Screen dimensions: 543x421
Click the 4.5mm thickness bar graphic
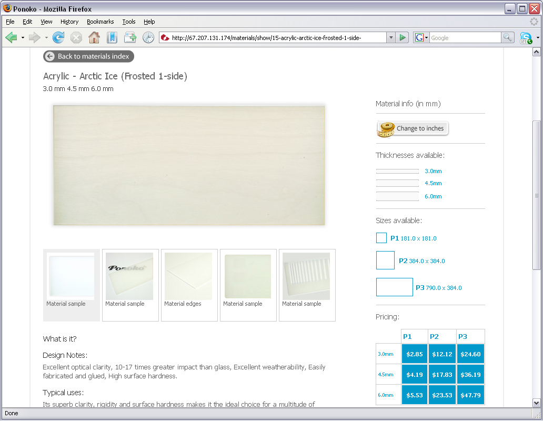(398, 183)
